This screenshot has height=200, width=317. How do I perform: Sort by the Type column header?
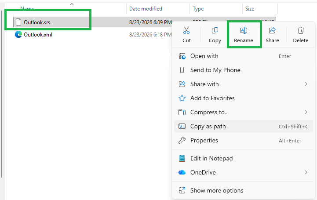pyautogui.click(x=198, y=9)
